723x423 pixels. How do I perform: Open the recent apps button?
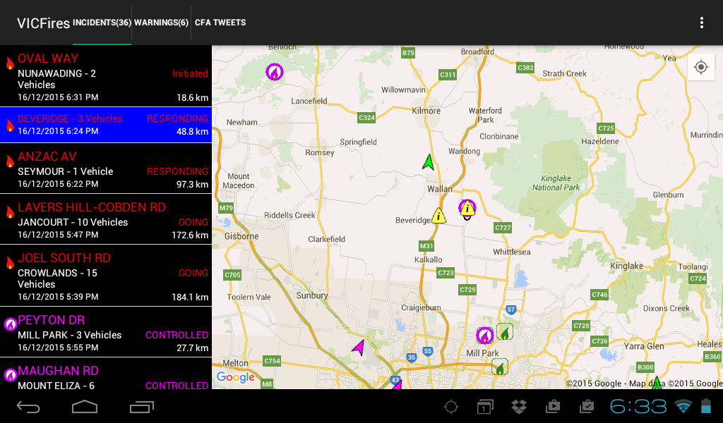(x=141, y=407)
